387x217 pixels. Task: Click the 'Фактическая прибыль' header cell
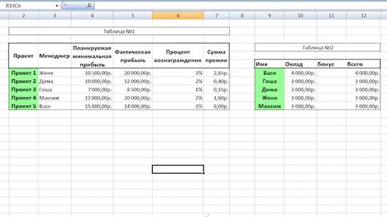133,56
